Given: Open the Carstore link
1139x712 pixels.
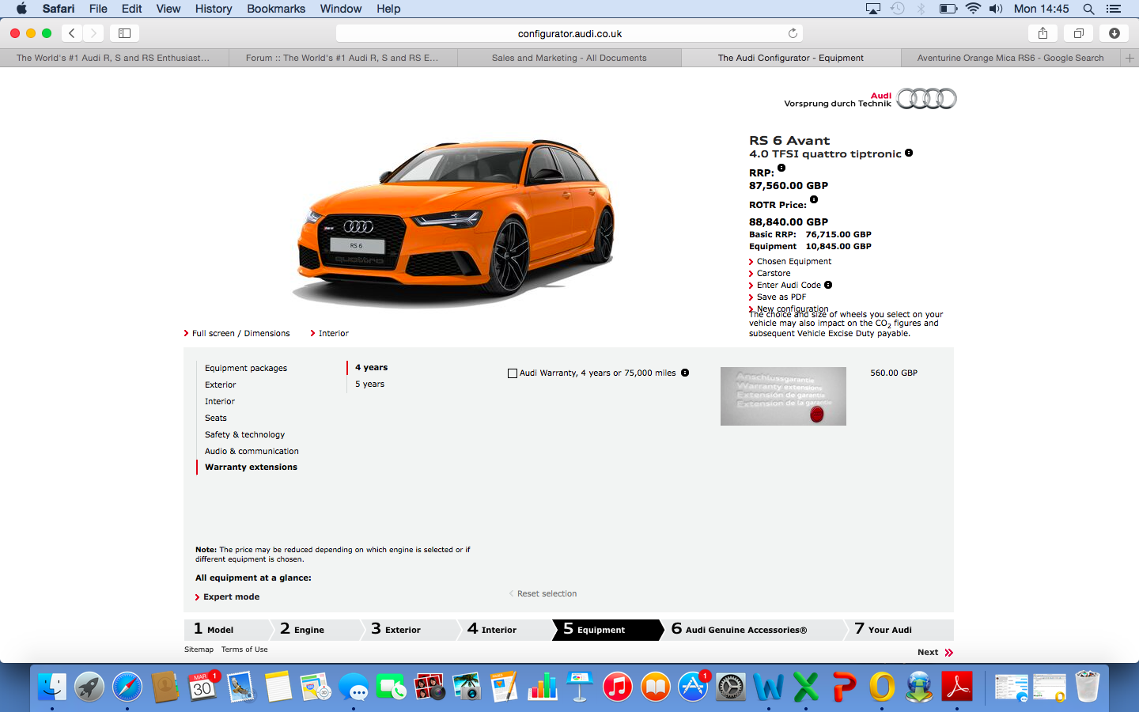Looking at the screenshot, I should pos(774,273).
